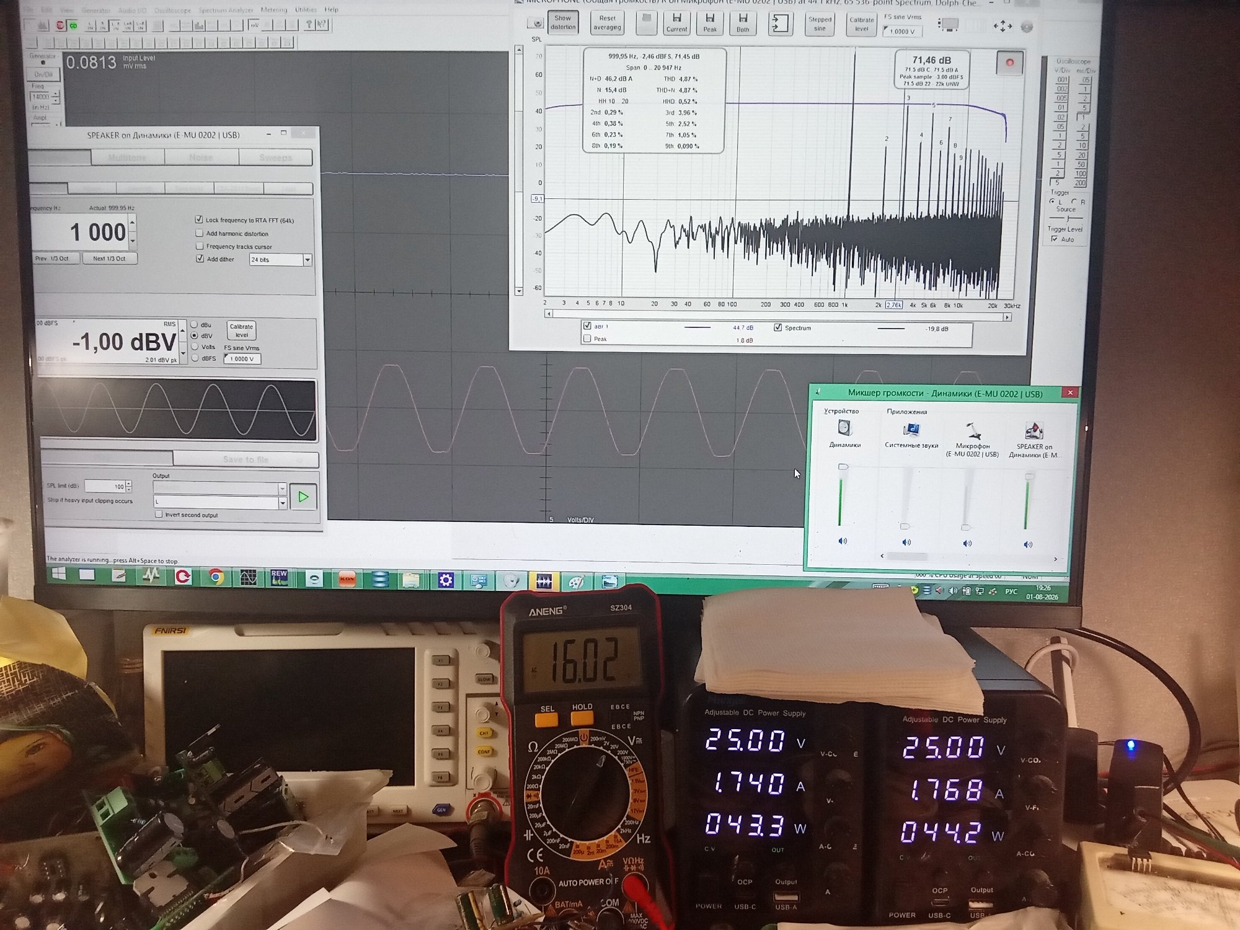Switch to the Multitone generator tab
The image size is (1240, 930).
[x=127, y=157]
